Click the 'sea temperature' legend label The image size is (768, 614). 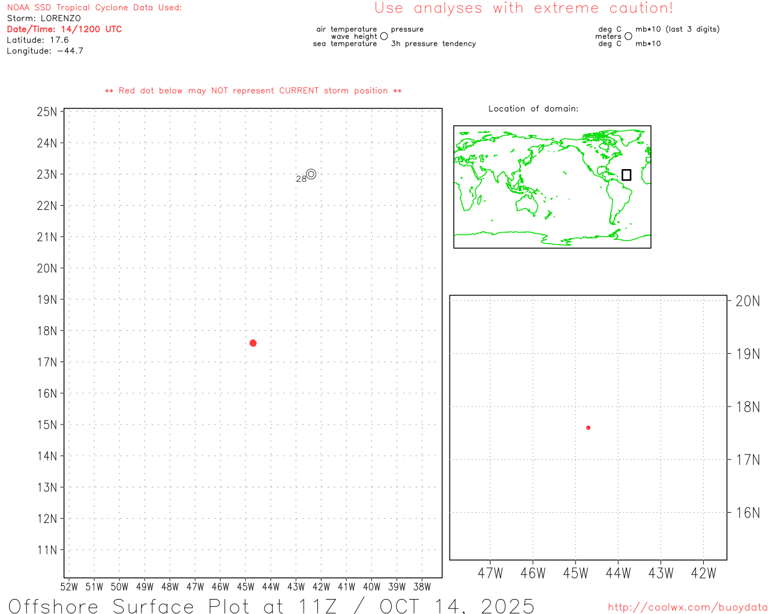coord(345,44)
